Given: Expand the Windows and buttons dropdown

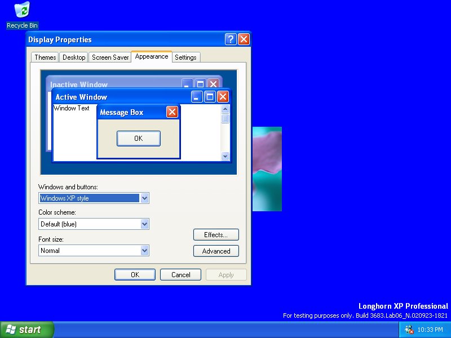Looking at the screenshot, I should (x=144, y=198).
